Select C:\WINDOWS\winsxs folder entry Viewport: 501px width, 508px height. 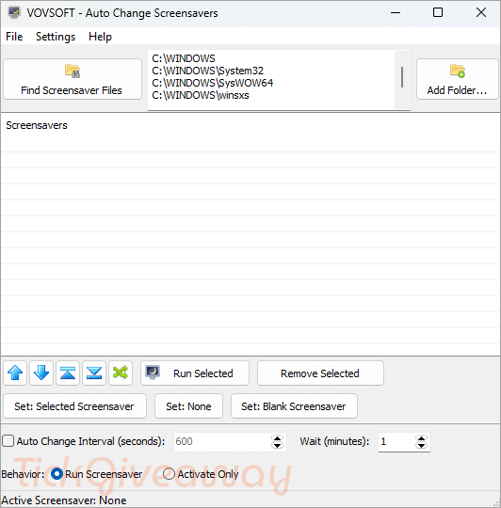click(x=201, y=95)
